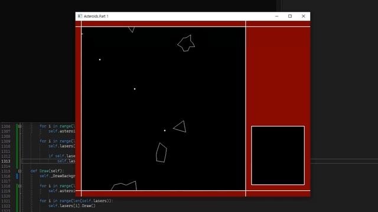Click the laser dot in the center of the playfield
The height and width of the screenshot is (212, 378).
pyautogui.click(x=135, y=89)
